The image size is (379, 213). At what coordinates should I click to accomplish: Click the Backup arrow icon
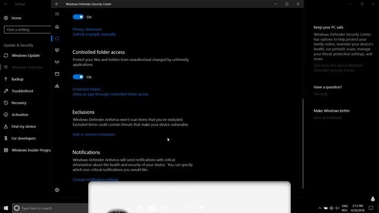(x=6, y=79)
